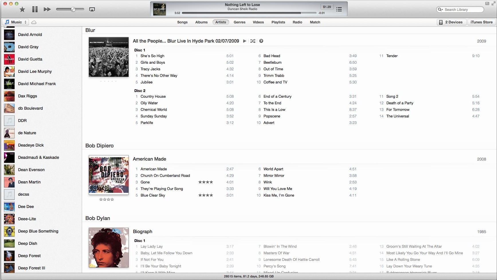Click the now playing album thumbnail
Viewport: 497px width, 280px height.
click(x=160, y=9)
